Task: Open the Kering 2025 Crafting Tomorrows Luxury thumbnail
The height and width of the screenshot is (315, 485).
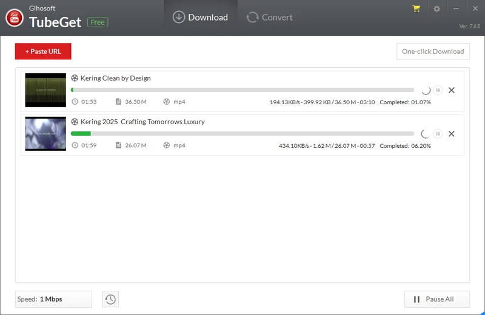Action: [45, 133]
